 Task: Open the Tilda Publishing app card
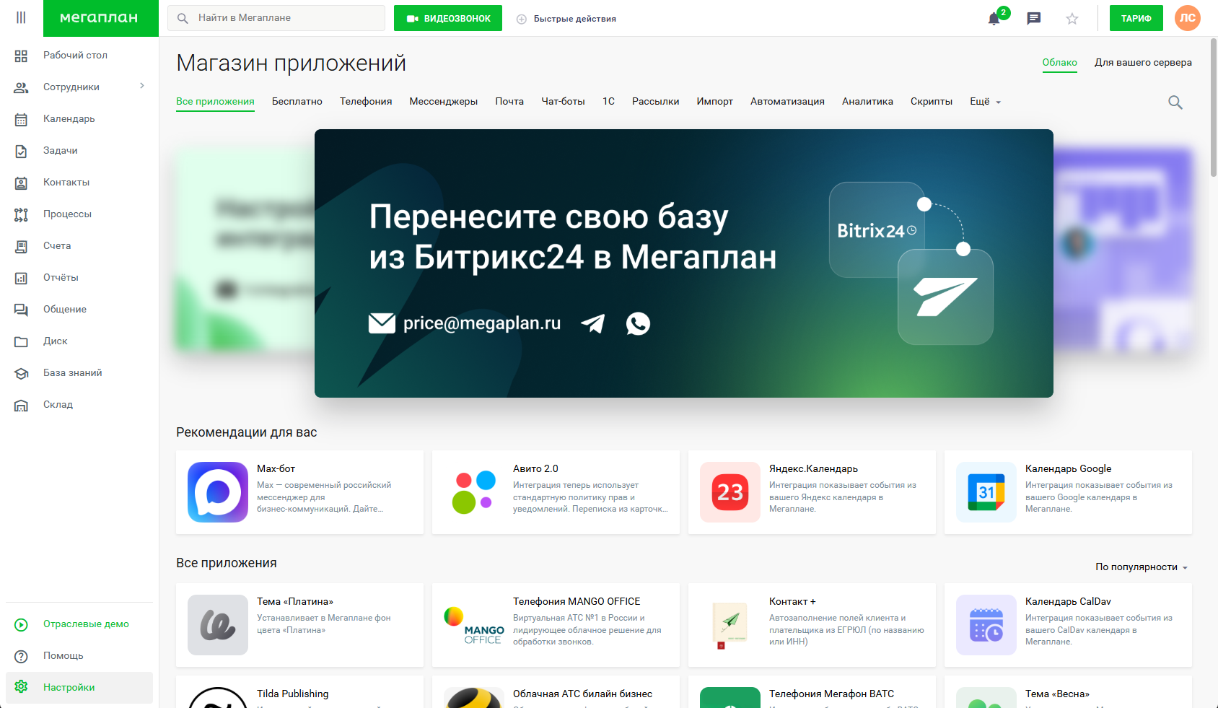299,692
